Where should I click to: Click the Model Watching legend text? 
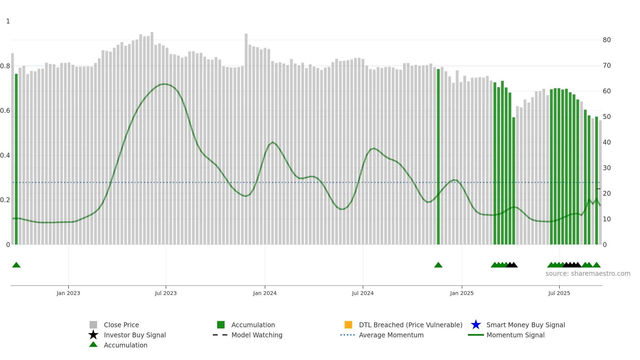tap(257, 335)
